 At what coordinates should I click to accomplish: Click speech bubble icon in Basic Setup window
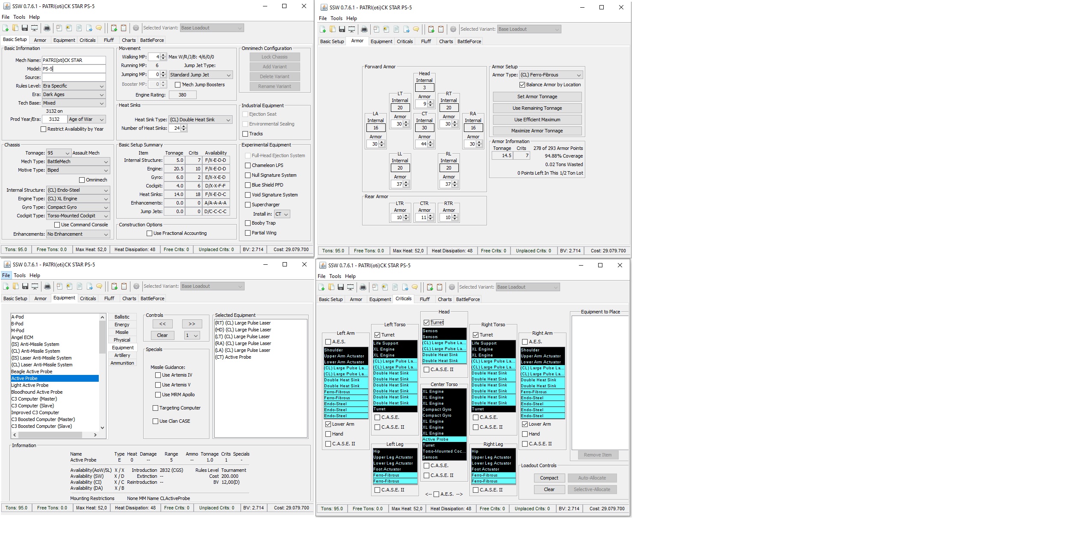pyautogui.click(x=99, y=28)
